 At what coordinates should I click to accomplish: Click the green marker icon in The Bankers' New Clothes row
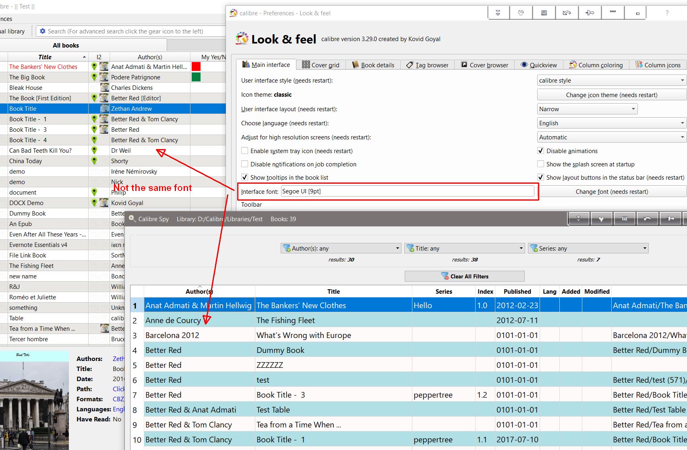tap(94, 66)
